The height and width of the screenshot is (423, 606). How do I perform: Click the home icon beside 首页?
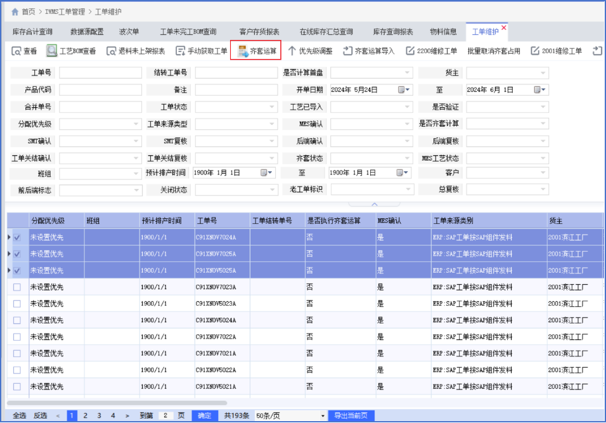tap(15, 12)
